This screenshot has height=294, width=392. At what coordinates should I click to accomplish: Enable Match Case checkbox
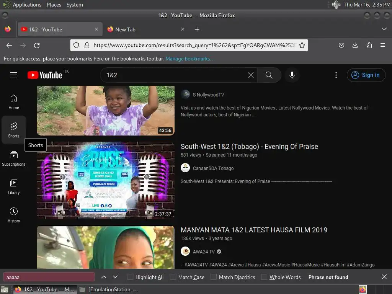(x=173, y=277)
